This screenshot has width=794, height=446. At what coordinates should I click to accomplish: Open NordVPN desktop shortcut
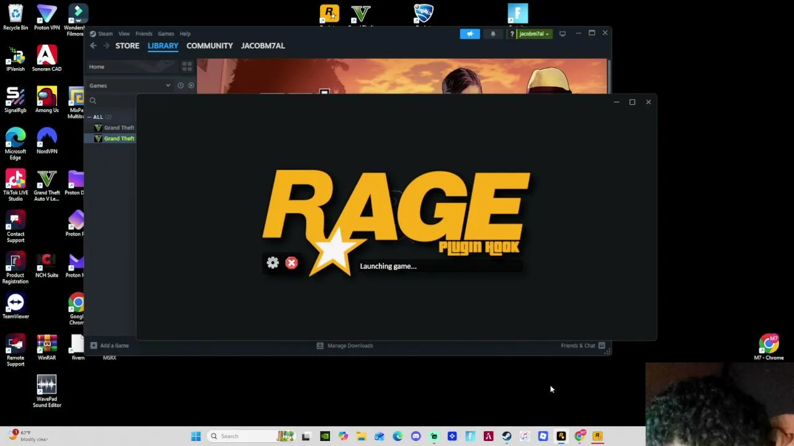click(47, 141)
